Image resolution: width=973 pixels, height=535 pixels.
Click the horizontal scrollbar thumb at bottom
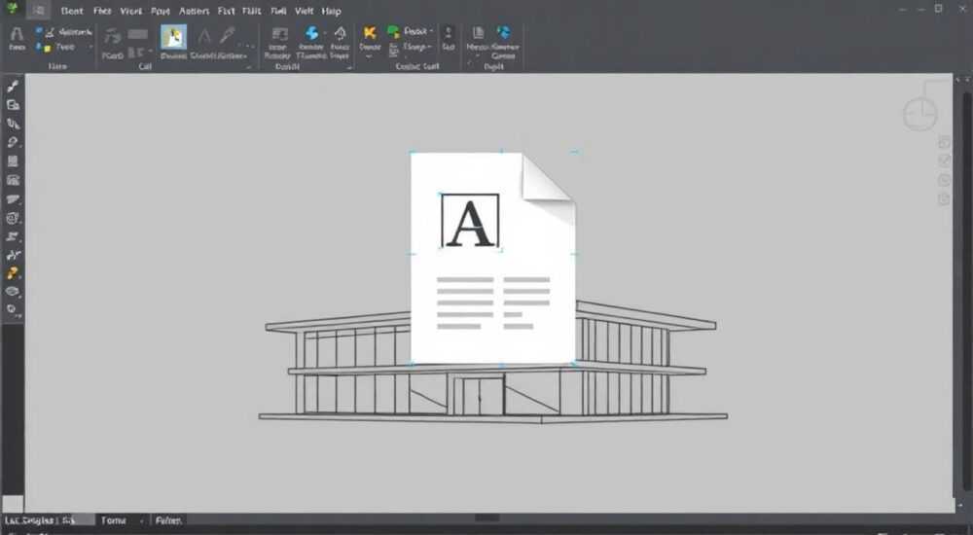(487, 517)
